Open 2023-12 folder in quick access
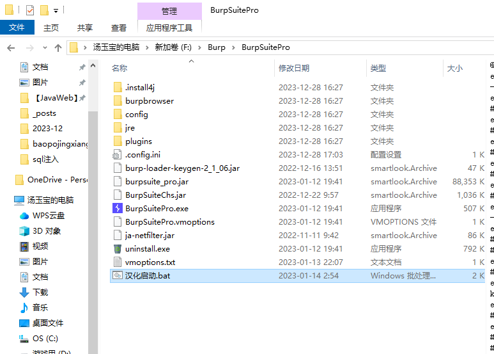494x354 pixels. tap(42, 129)
